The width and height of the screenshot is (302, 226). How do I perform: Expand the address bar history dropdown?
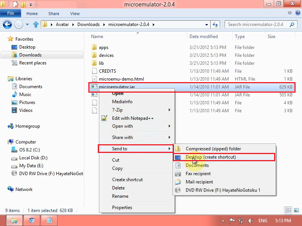click(206, 24)
